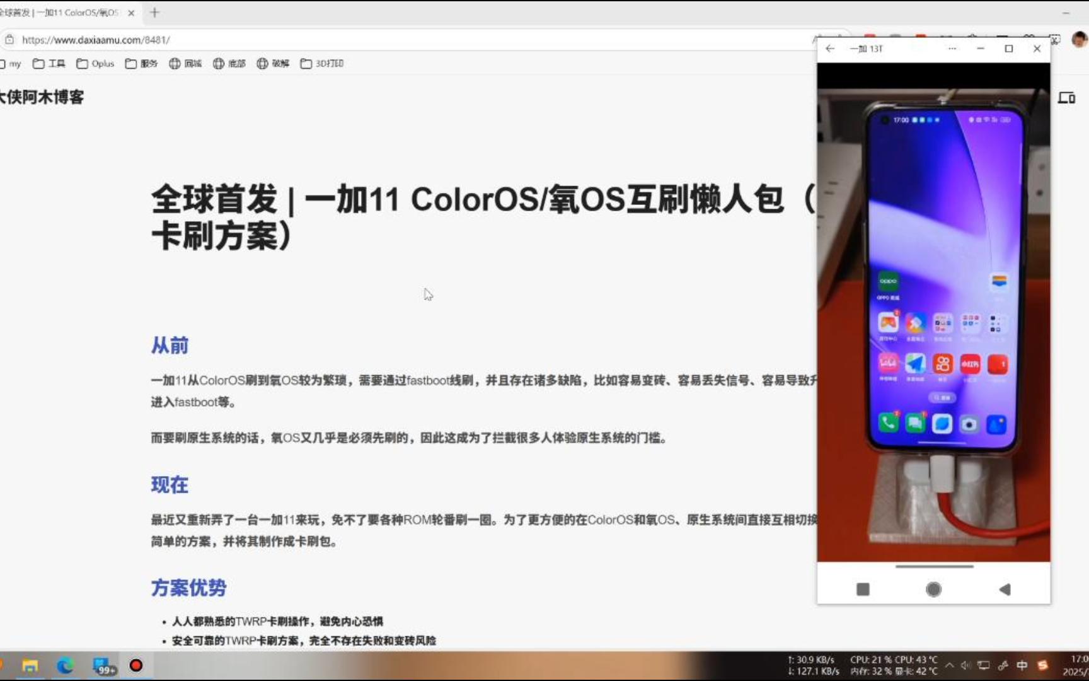Screen dimensions: 1089x681
Task: Open the taskbar app with the 99+ badge
Action: [103, 666]
